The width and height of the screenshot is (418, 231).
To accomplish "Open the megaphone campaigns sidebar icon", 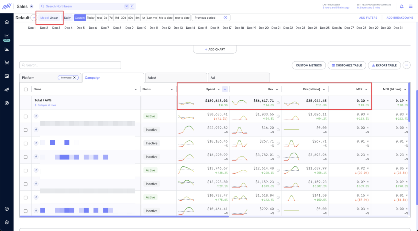I will 7,90.
